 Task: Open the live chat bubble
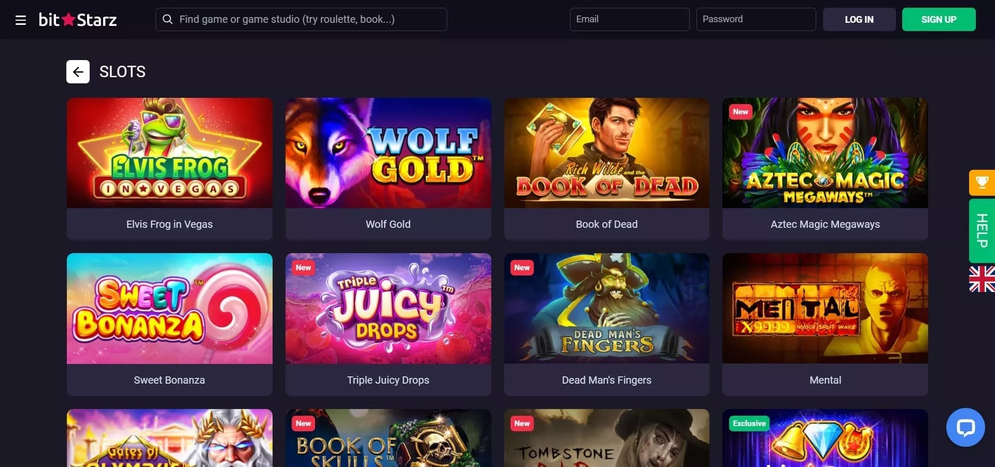(x=965, y=427)
